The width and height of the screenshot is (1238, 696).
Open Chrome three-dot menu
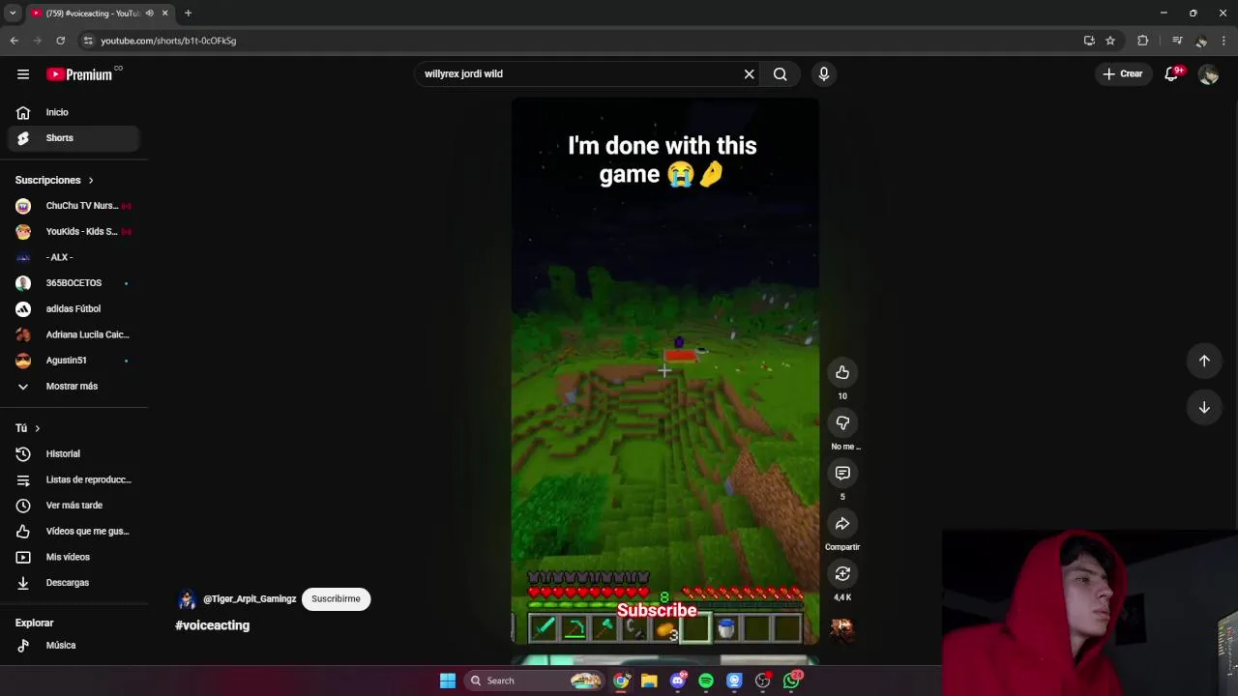(1224, 41)
